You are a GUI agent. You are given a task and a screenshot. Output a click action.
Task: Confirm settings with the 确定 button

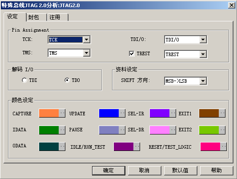point(108,171)
